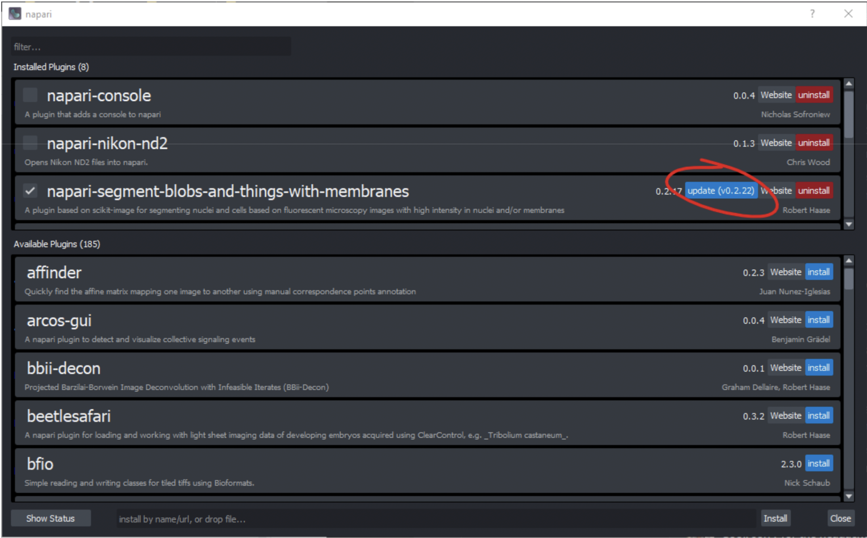Open Website for arcos-gui plugin
Image resolution: width=867 pixels, height=538 pixels.
point(786,320)
